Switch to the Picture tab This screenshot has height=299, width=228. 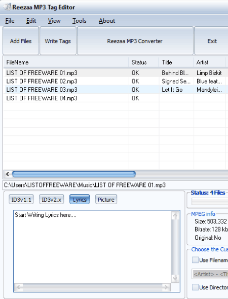[106, 200]
